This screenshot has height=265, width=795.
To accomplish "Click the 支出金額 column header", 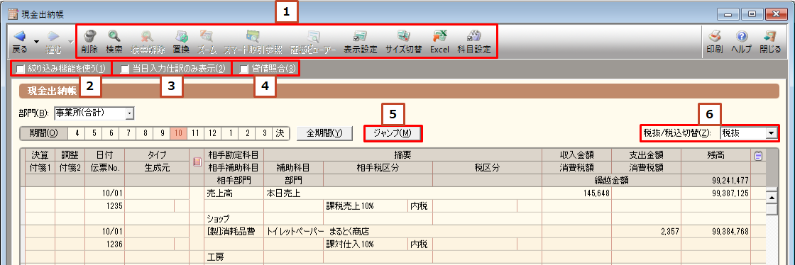I will (x=647, y=155).
